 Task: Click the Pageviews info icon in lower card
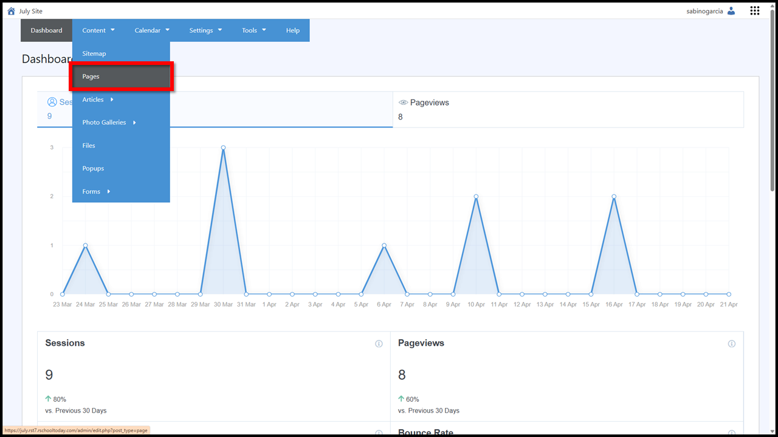point(732,344)
